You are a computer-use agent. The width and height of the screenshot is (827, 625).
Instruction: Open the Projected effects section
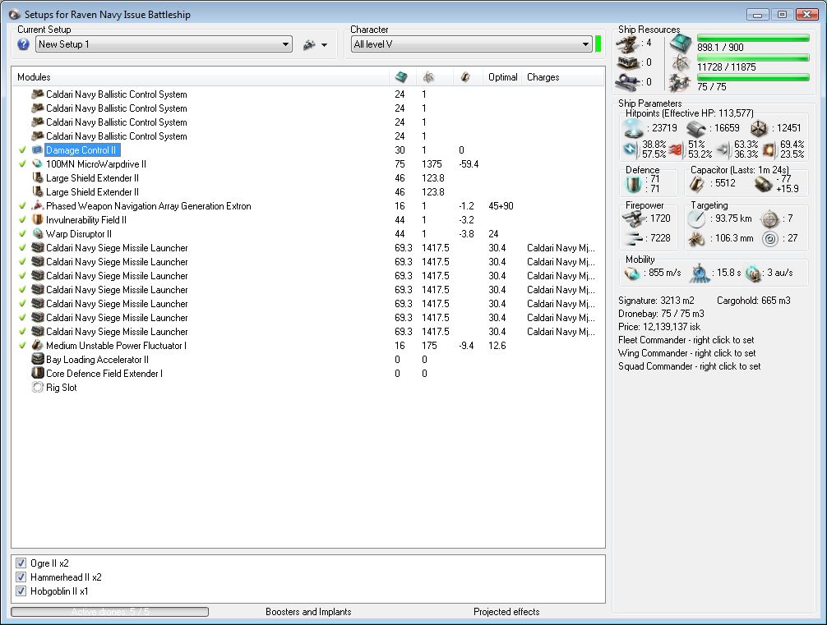coord(506,612)
